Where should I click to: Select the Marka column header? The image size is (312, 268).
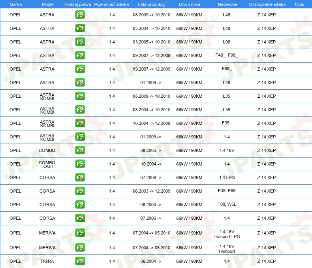pos(16,4)
